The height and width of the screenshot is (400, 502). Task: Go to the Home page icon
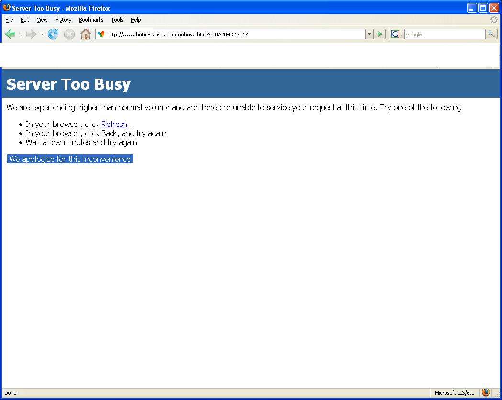tap(86, 34)
